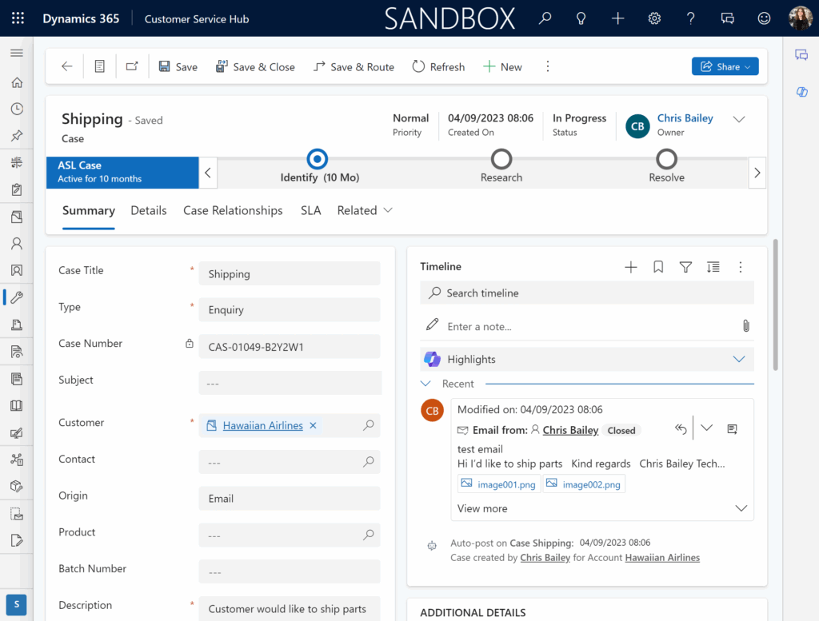
Task: Open the SLA tab
Action: (x=310, y=210)
